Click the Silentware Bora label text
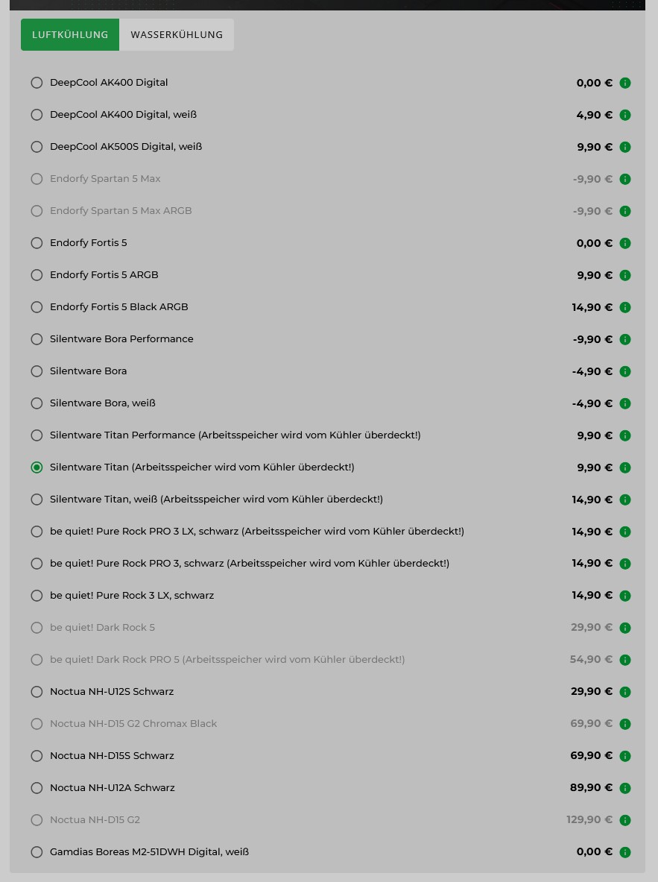The image size is (658, 882). [x=88, y=371]
